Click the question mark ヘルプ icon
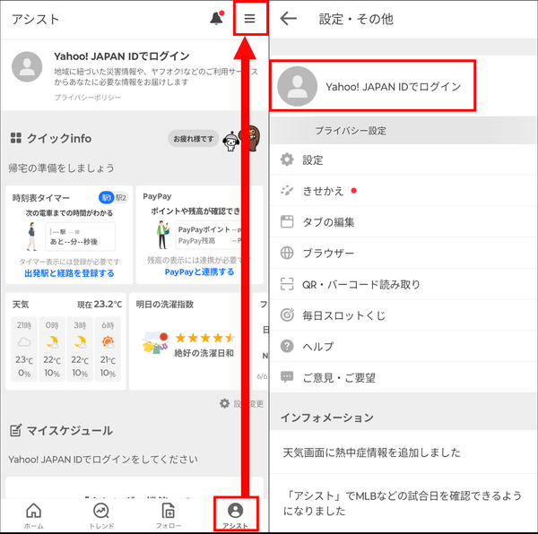This screenshot has height=534, width=538. (287, 346)
